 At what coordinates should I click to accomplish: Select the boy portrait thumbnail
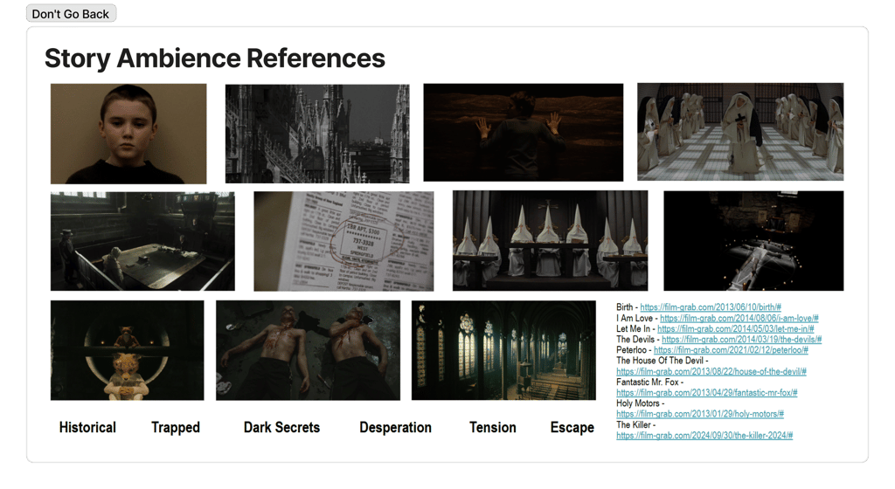click(128, 134)
